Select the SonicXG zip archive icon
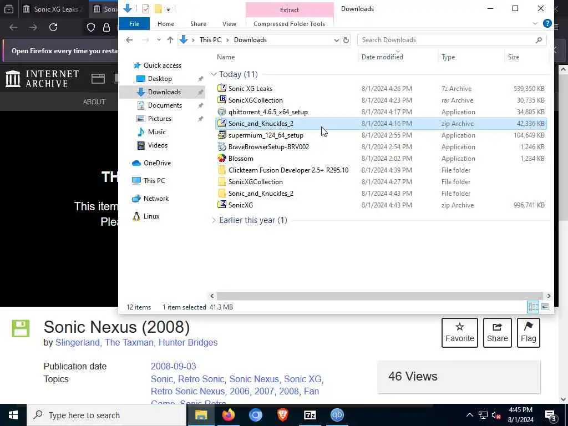568x426 pixels. pos(222,205)
